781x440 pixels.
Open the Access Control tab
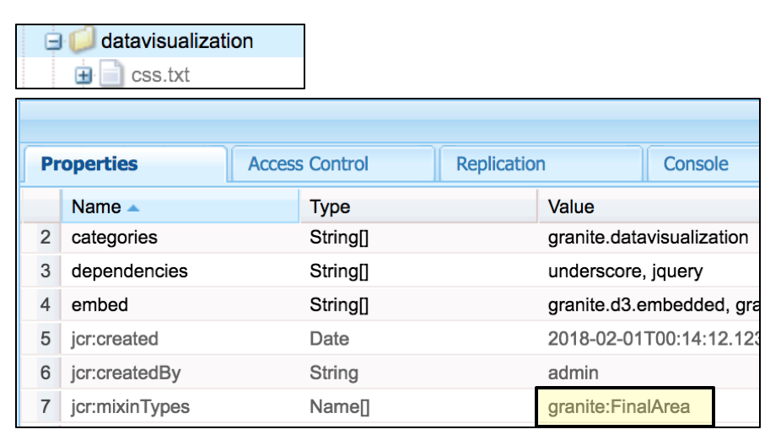(308, 164)
